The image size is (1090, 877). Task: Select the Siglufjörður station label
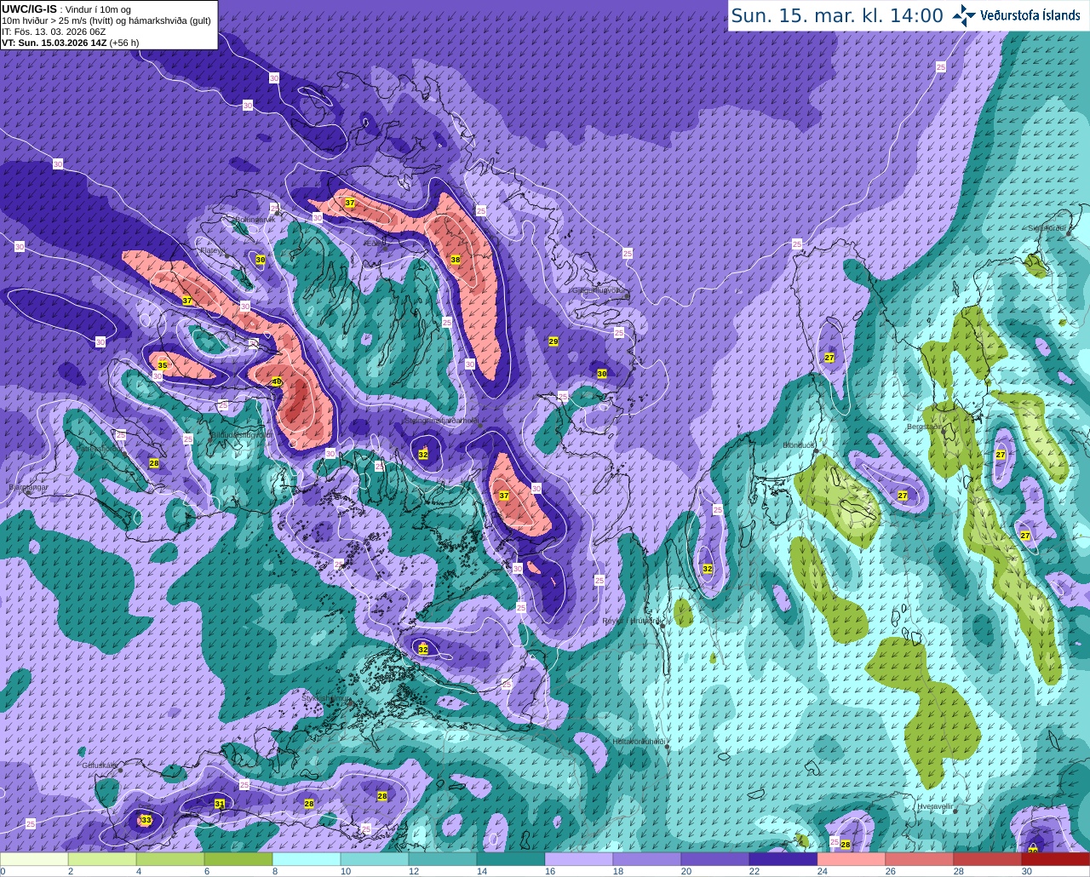click(1047, 228)
